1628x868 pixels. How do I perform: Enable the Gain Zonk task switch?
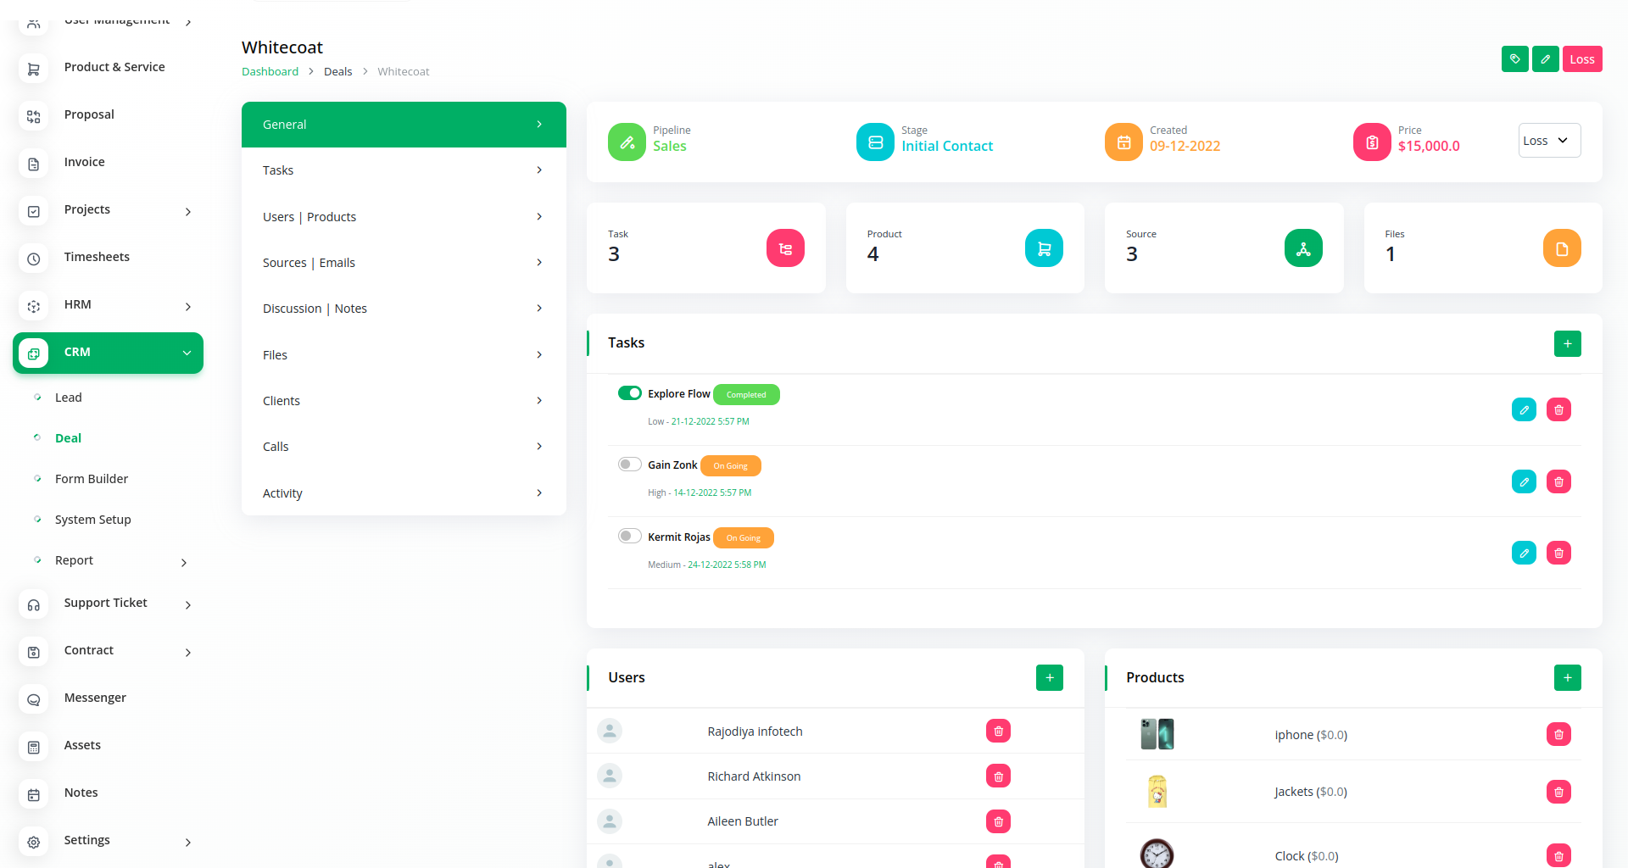tap(629, 465)
